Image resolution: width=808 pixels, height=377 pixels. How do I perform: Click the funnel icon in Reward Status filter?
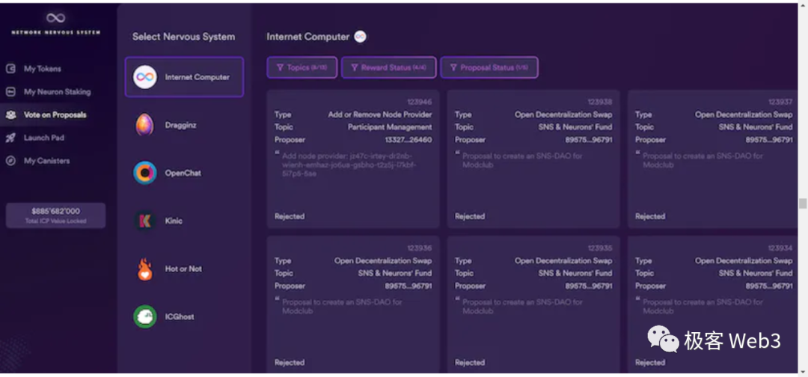354,67
